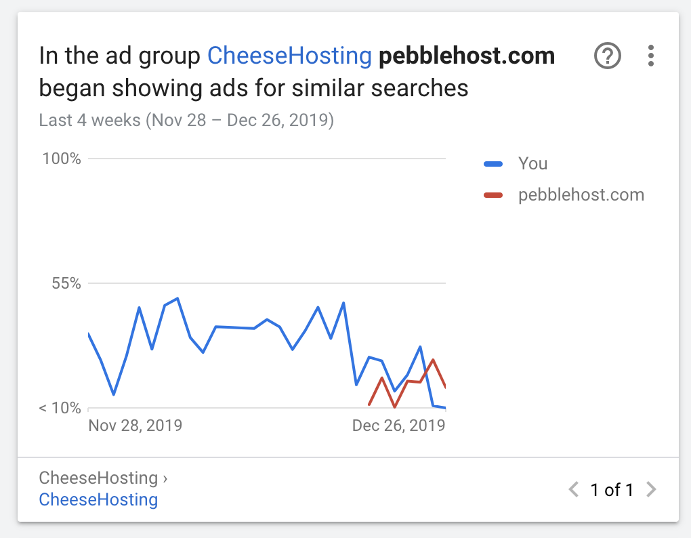Click the red pebblehost.com legend swatch
This screenshot has height=538, width=691.
coord(493,195)
